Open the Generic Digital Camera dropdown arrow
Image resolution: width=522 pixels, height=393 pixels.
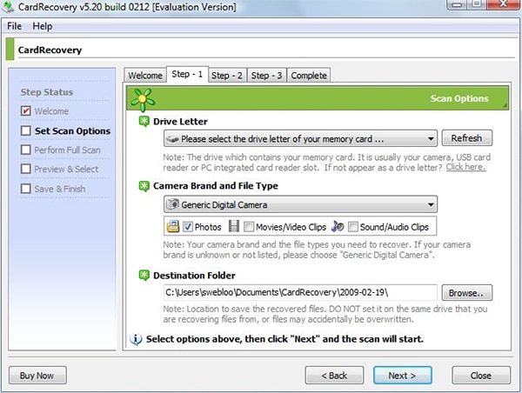pos(431,204)
